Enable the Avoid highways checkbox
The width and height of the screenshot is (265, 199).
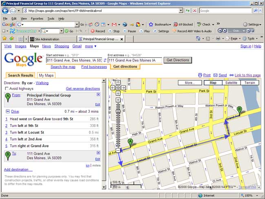click(7, 89)
